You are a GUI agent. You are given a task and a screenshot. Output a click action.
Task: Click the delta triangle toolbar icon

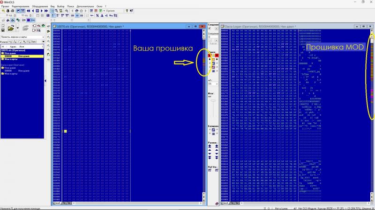coord(102,15)
